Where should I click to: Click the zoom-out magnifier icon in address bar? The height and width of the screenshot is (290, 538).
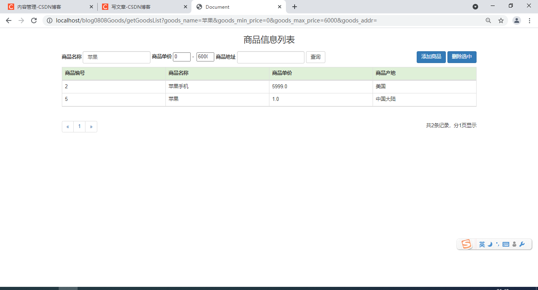click(488, 20)
